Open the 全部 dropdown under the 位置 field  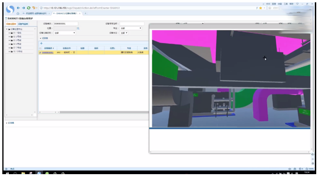(64, 33)
